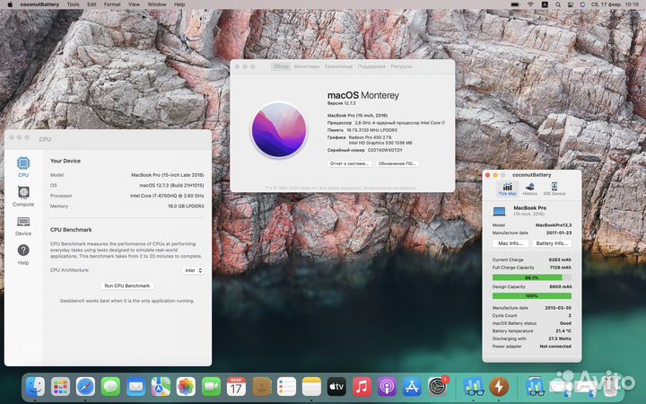This screenshot has height=404, width=646.
Task: Open Launchpad from the Dock
Action: (x=61, y=387)
